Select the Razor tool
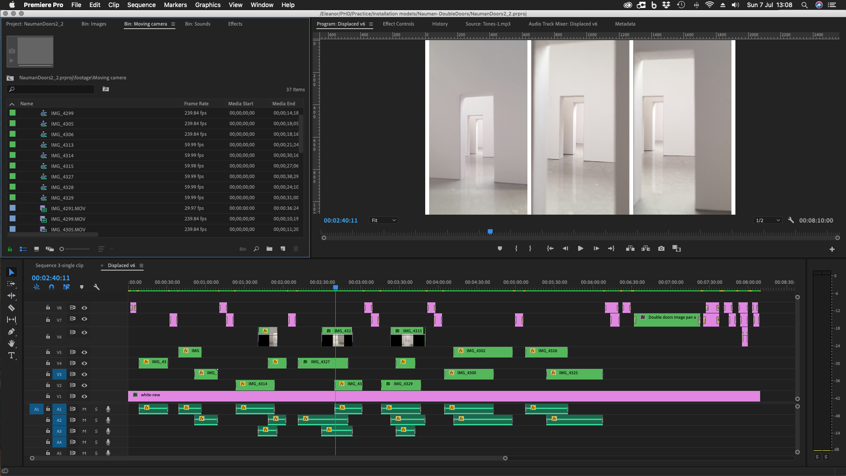The width and height of the screenshot is (846, 476). coord(11,308)
